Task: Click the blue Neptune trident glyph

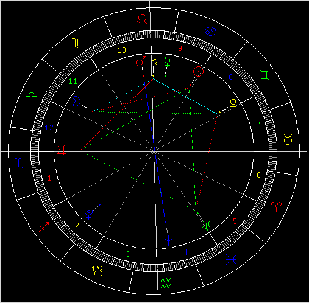Action: click(x=168, y=240)
